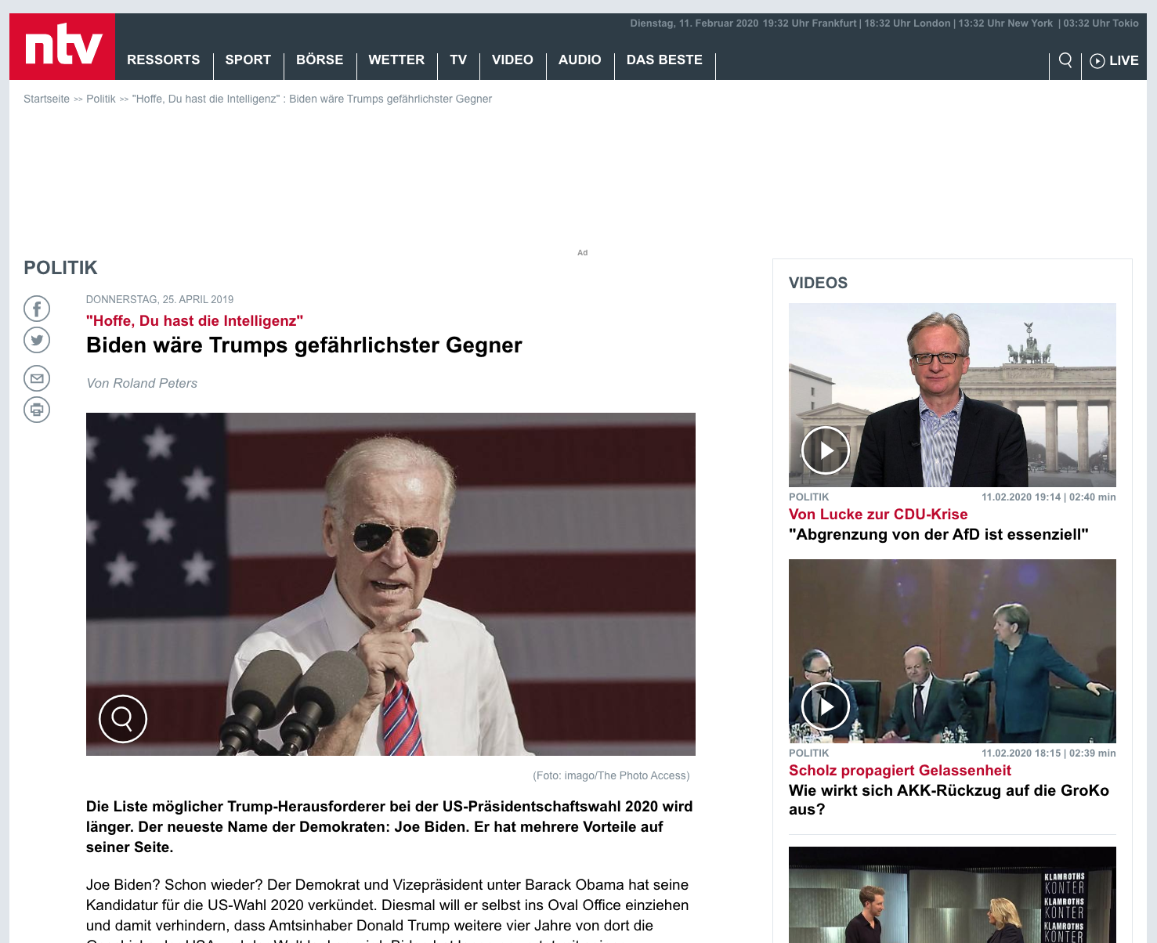Send article via email icon
The image size is (1157, 943).
coord(37,378)
